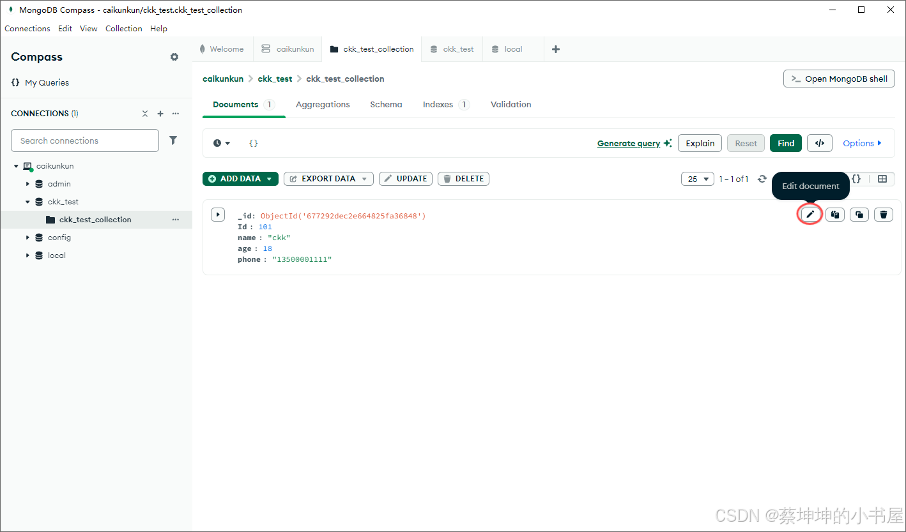The height and width of the screenshot is (532, 906).
Task: Create a new connection with plus icon
Action: coord(160,113)
